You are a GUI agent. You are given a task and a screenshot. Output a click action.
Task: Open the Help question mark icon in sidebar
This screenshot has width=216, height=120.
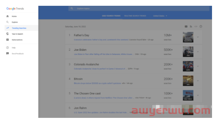point(7,48)
